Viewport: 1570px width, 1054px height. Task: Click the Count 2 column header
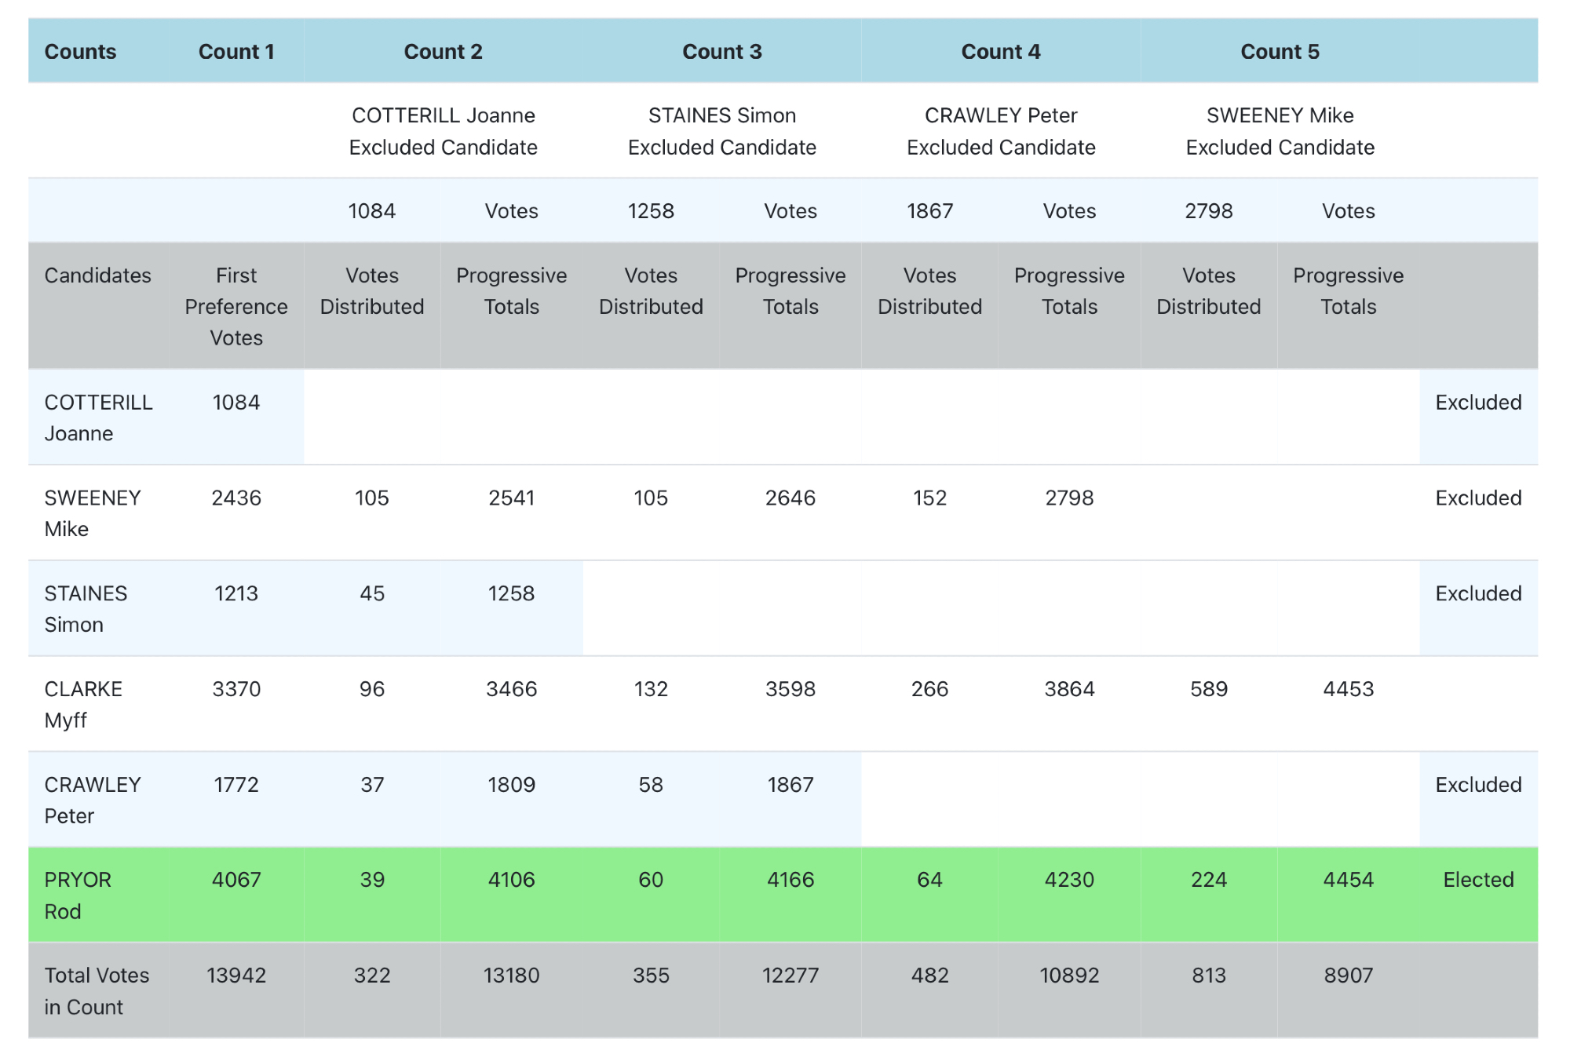pyautogui.click(x=443, y=52)
